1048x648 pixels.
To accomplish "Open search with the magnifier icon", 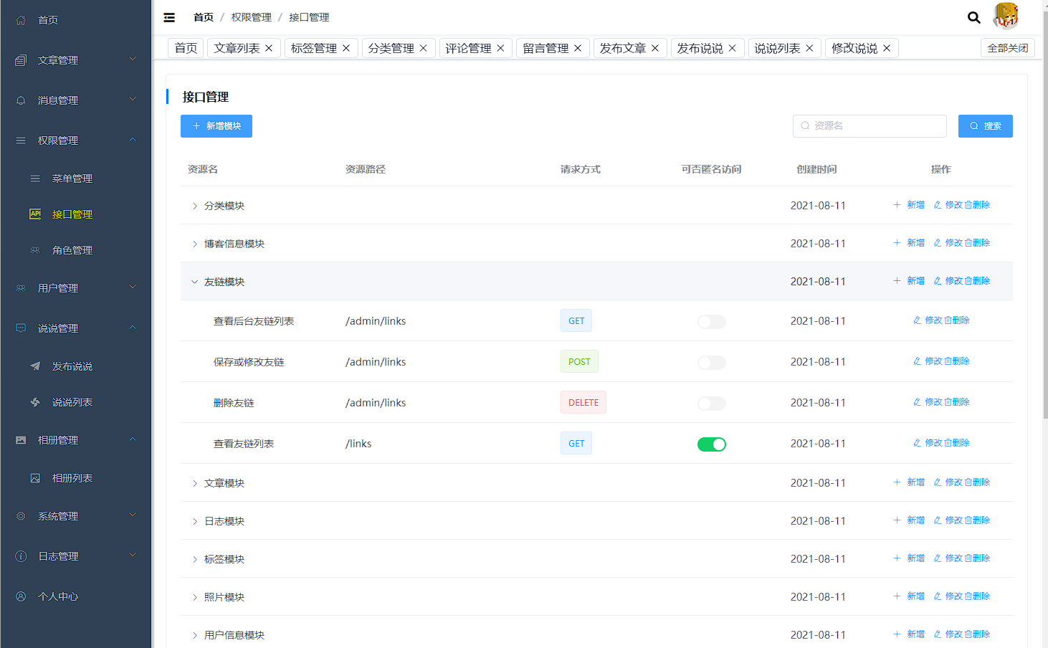I will pyautogui.click(x=973, y=17).
